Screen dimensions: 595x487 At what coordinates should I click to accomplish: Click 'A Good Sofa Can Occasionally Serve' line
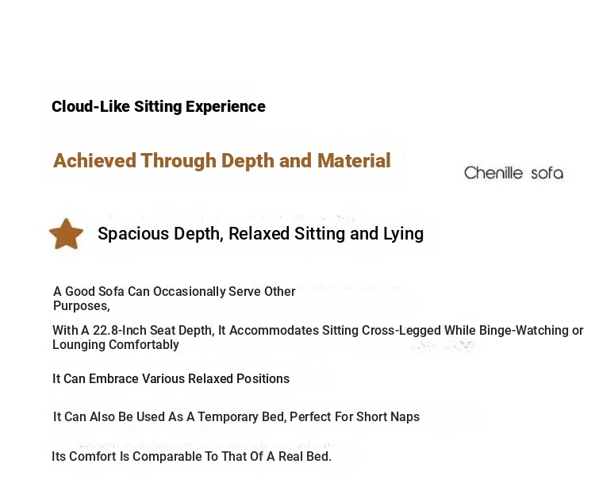175,291
